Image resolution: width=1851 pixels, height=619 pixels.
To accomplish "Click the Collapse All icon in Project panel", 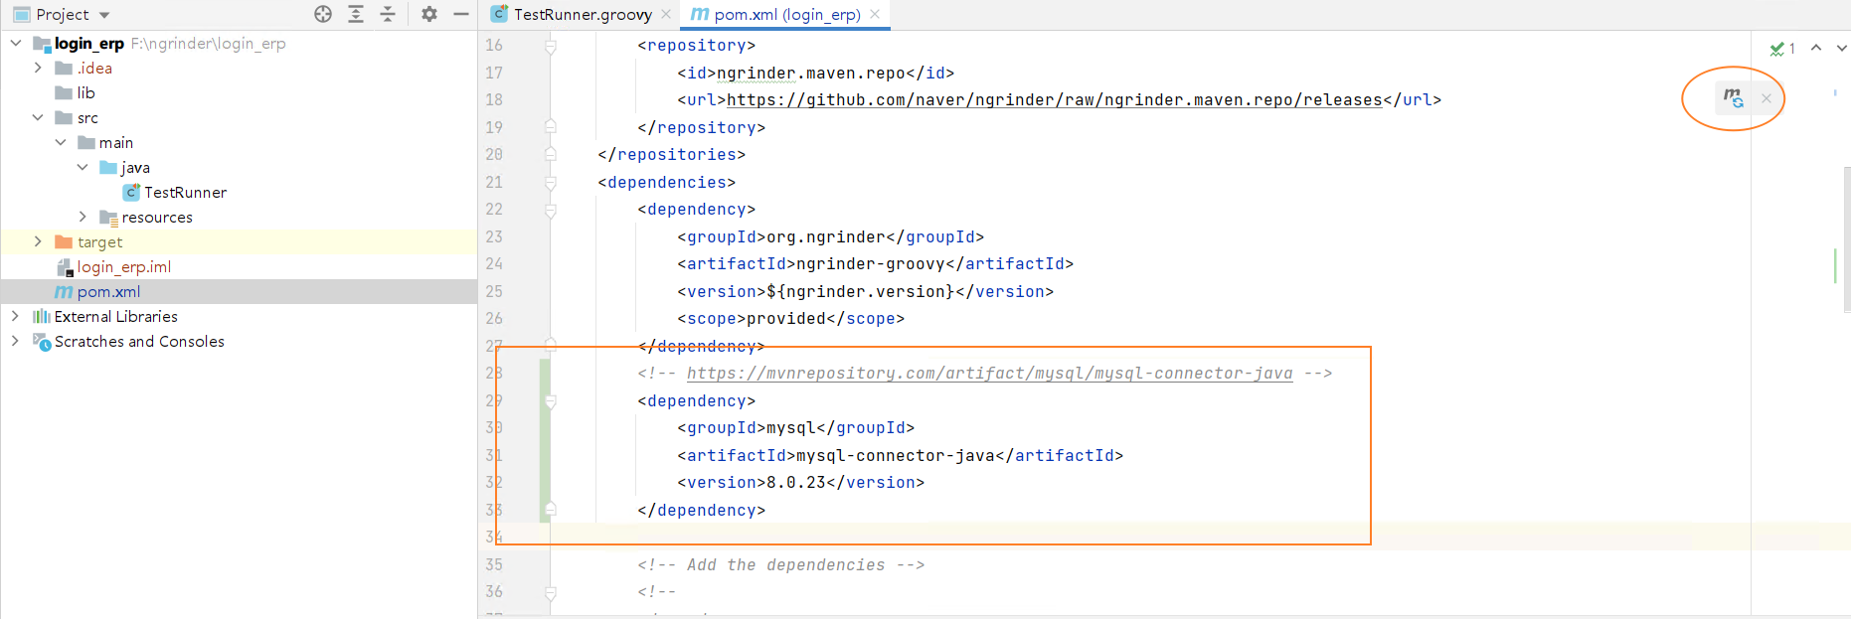I will 388,14.
